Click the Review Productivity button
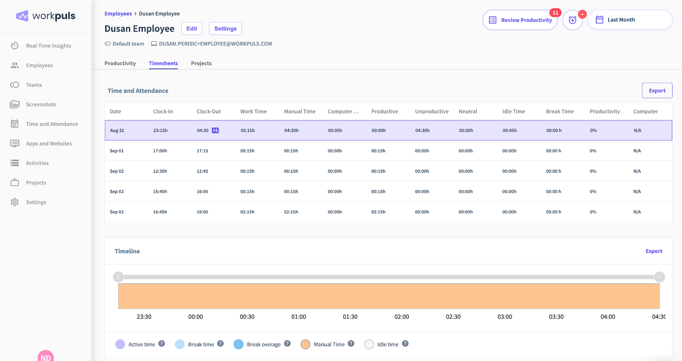The width and height of the screenshot is (682, 361). [520, 20]
